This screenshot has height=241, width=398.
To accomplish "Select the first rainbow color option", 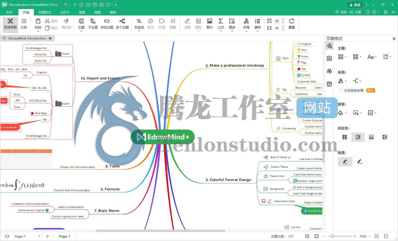I will click(x=345, y=137).
